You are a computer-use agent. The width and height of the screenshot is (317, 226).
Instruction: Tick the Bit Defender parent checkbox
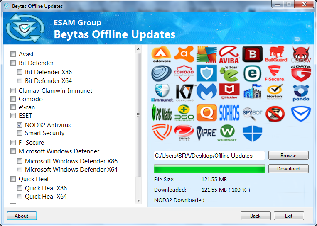coord(13,63)
